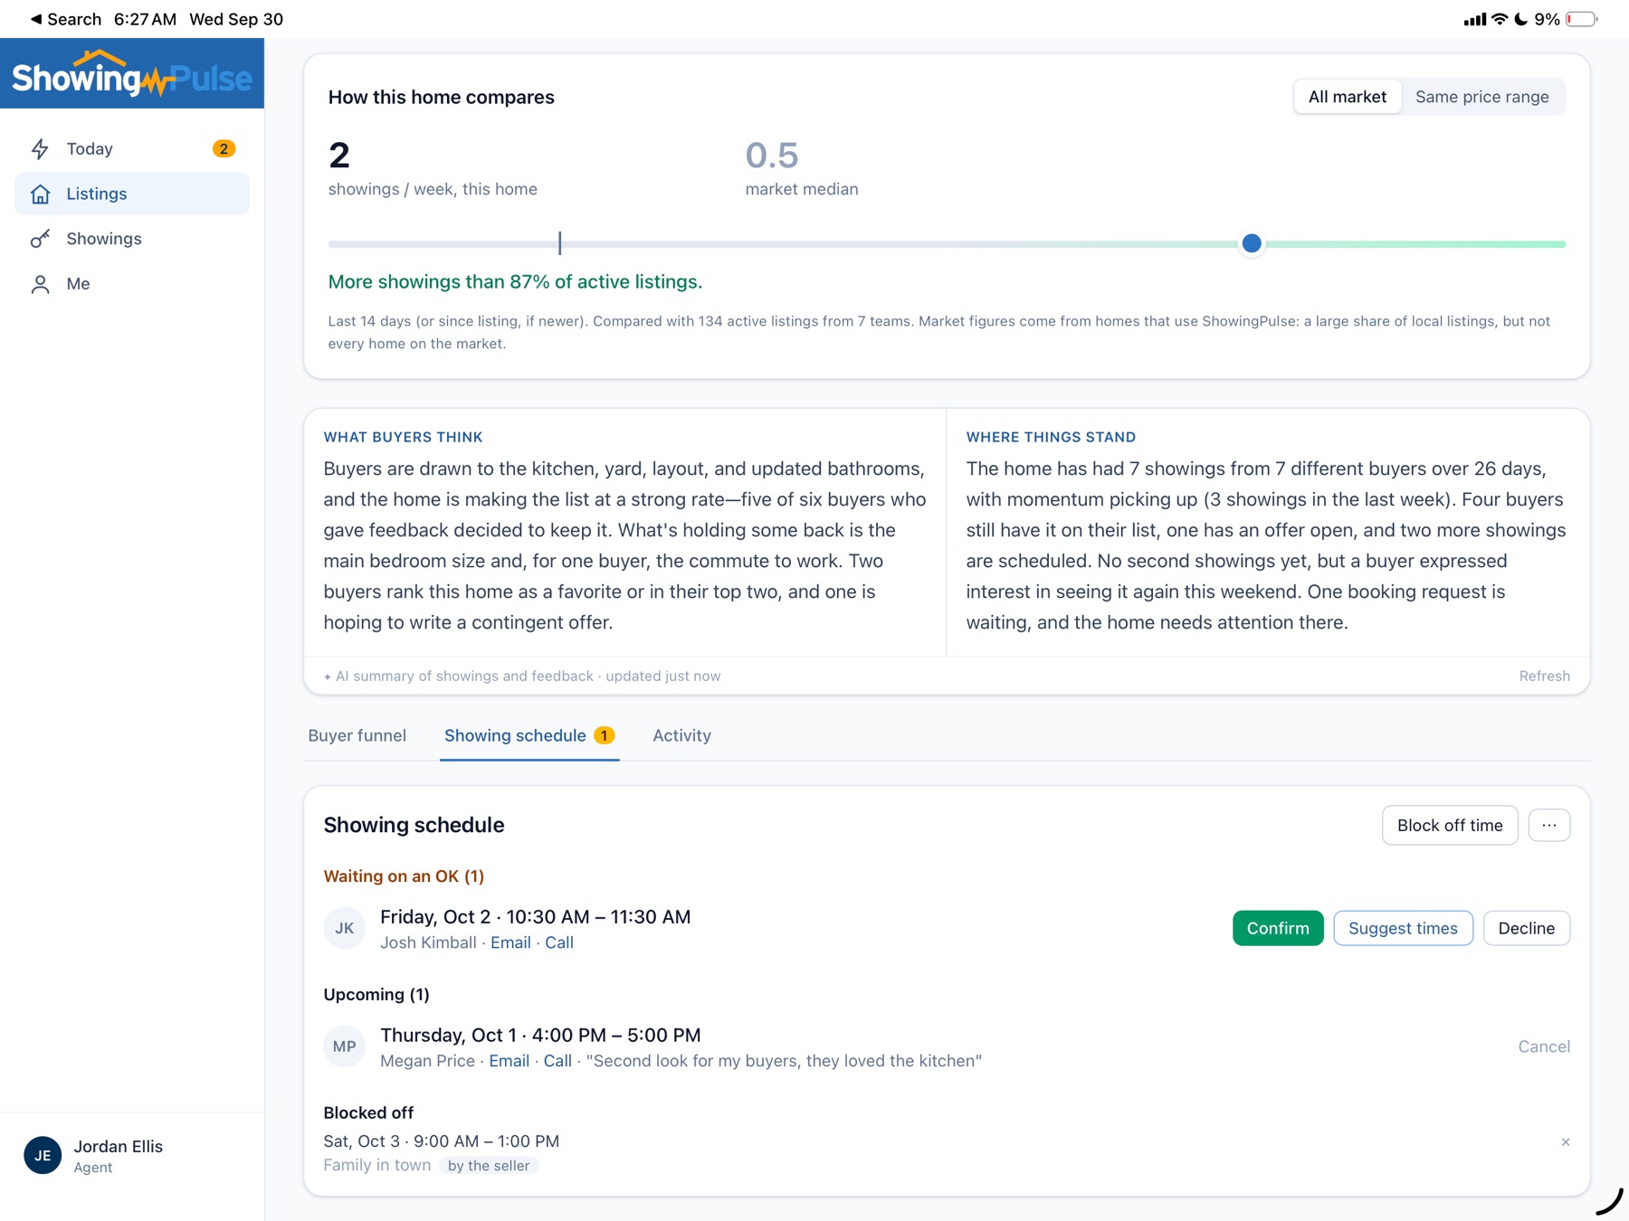Click the JK avatar for Josh Kimball
Screen dimensions: 1629x1221
345,928
